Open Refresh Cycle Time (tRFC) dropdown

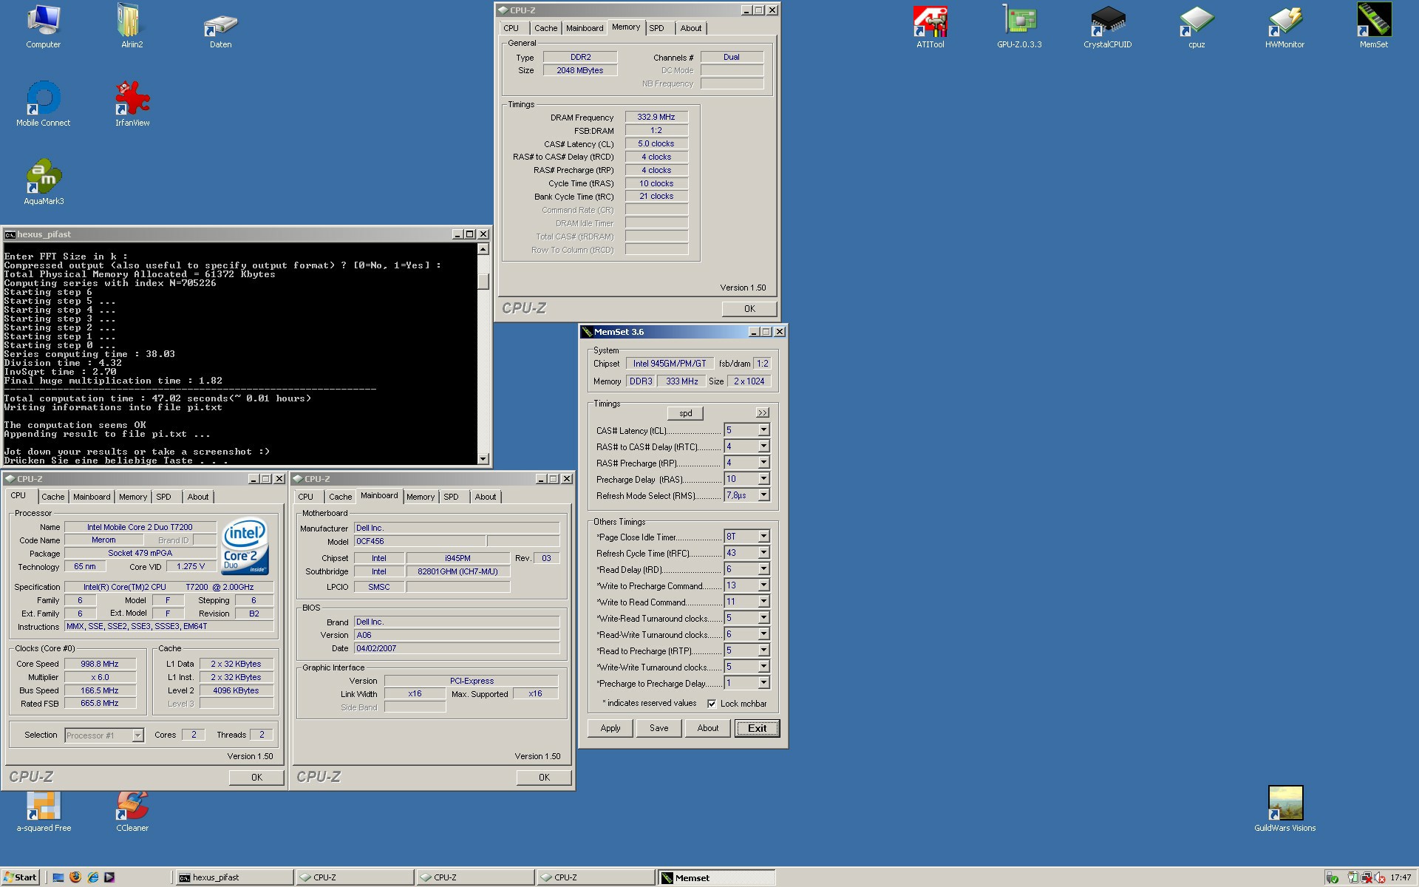(763, 553)
